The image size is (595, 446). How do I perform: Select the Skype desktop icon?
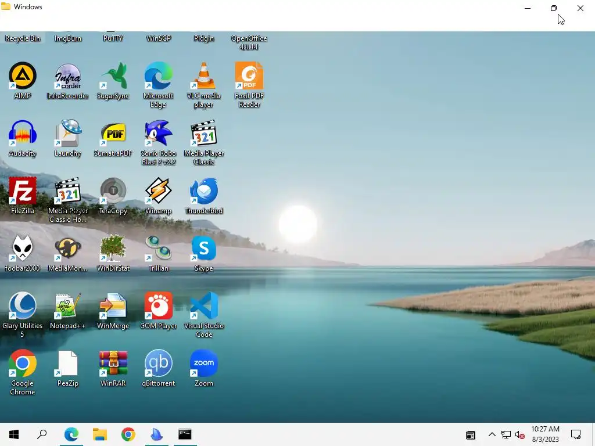click(204, 253)
